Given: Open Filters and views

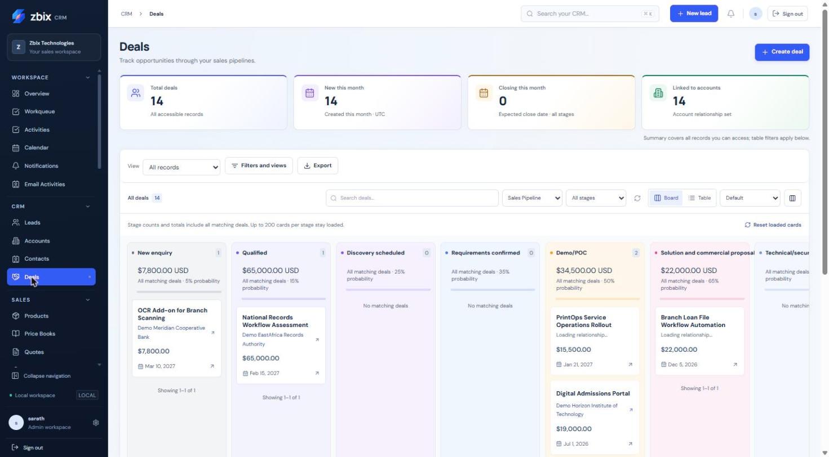Looking at the screenshot, I should [x=259, y=165].
